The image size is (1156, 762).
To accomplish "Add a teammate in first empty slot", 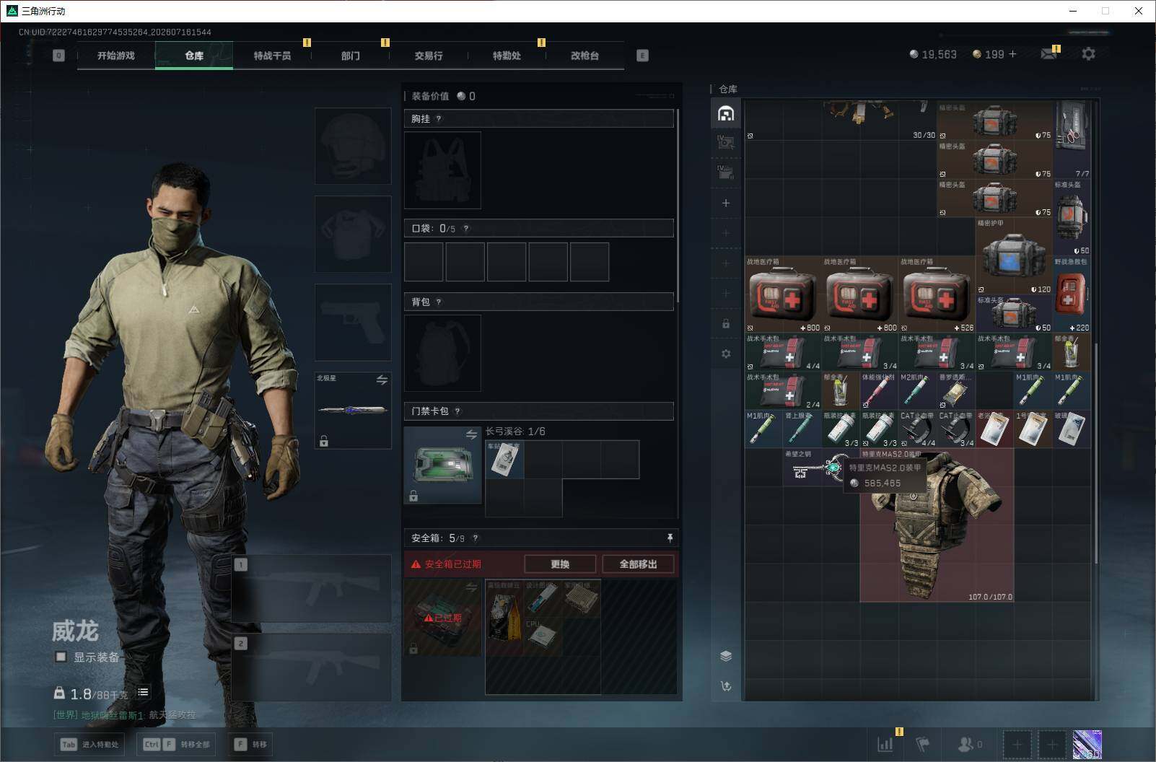I will point(1017,744).
